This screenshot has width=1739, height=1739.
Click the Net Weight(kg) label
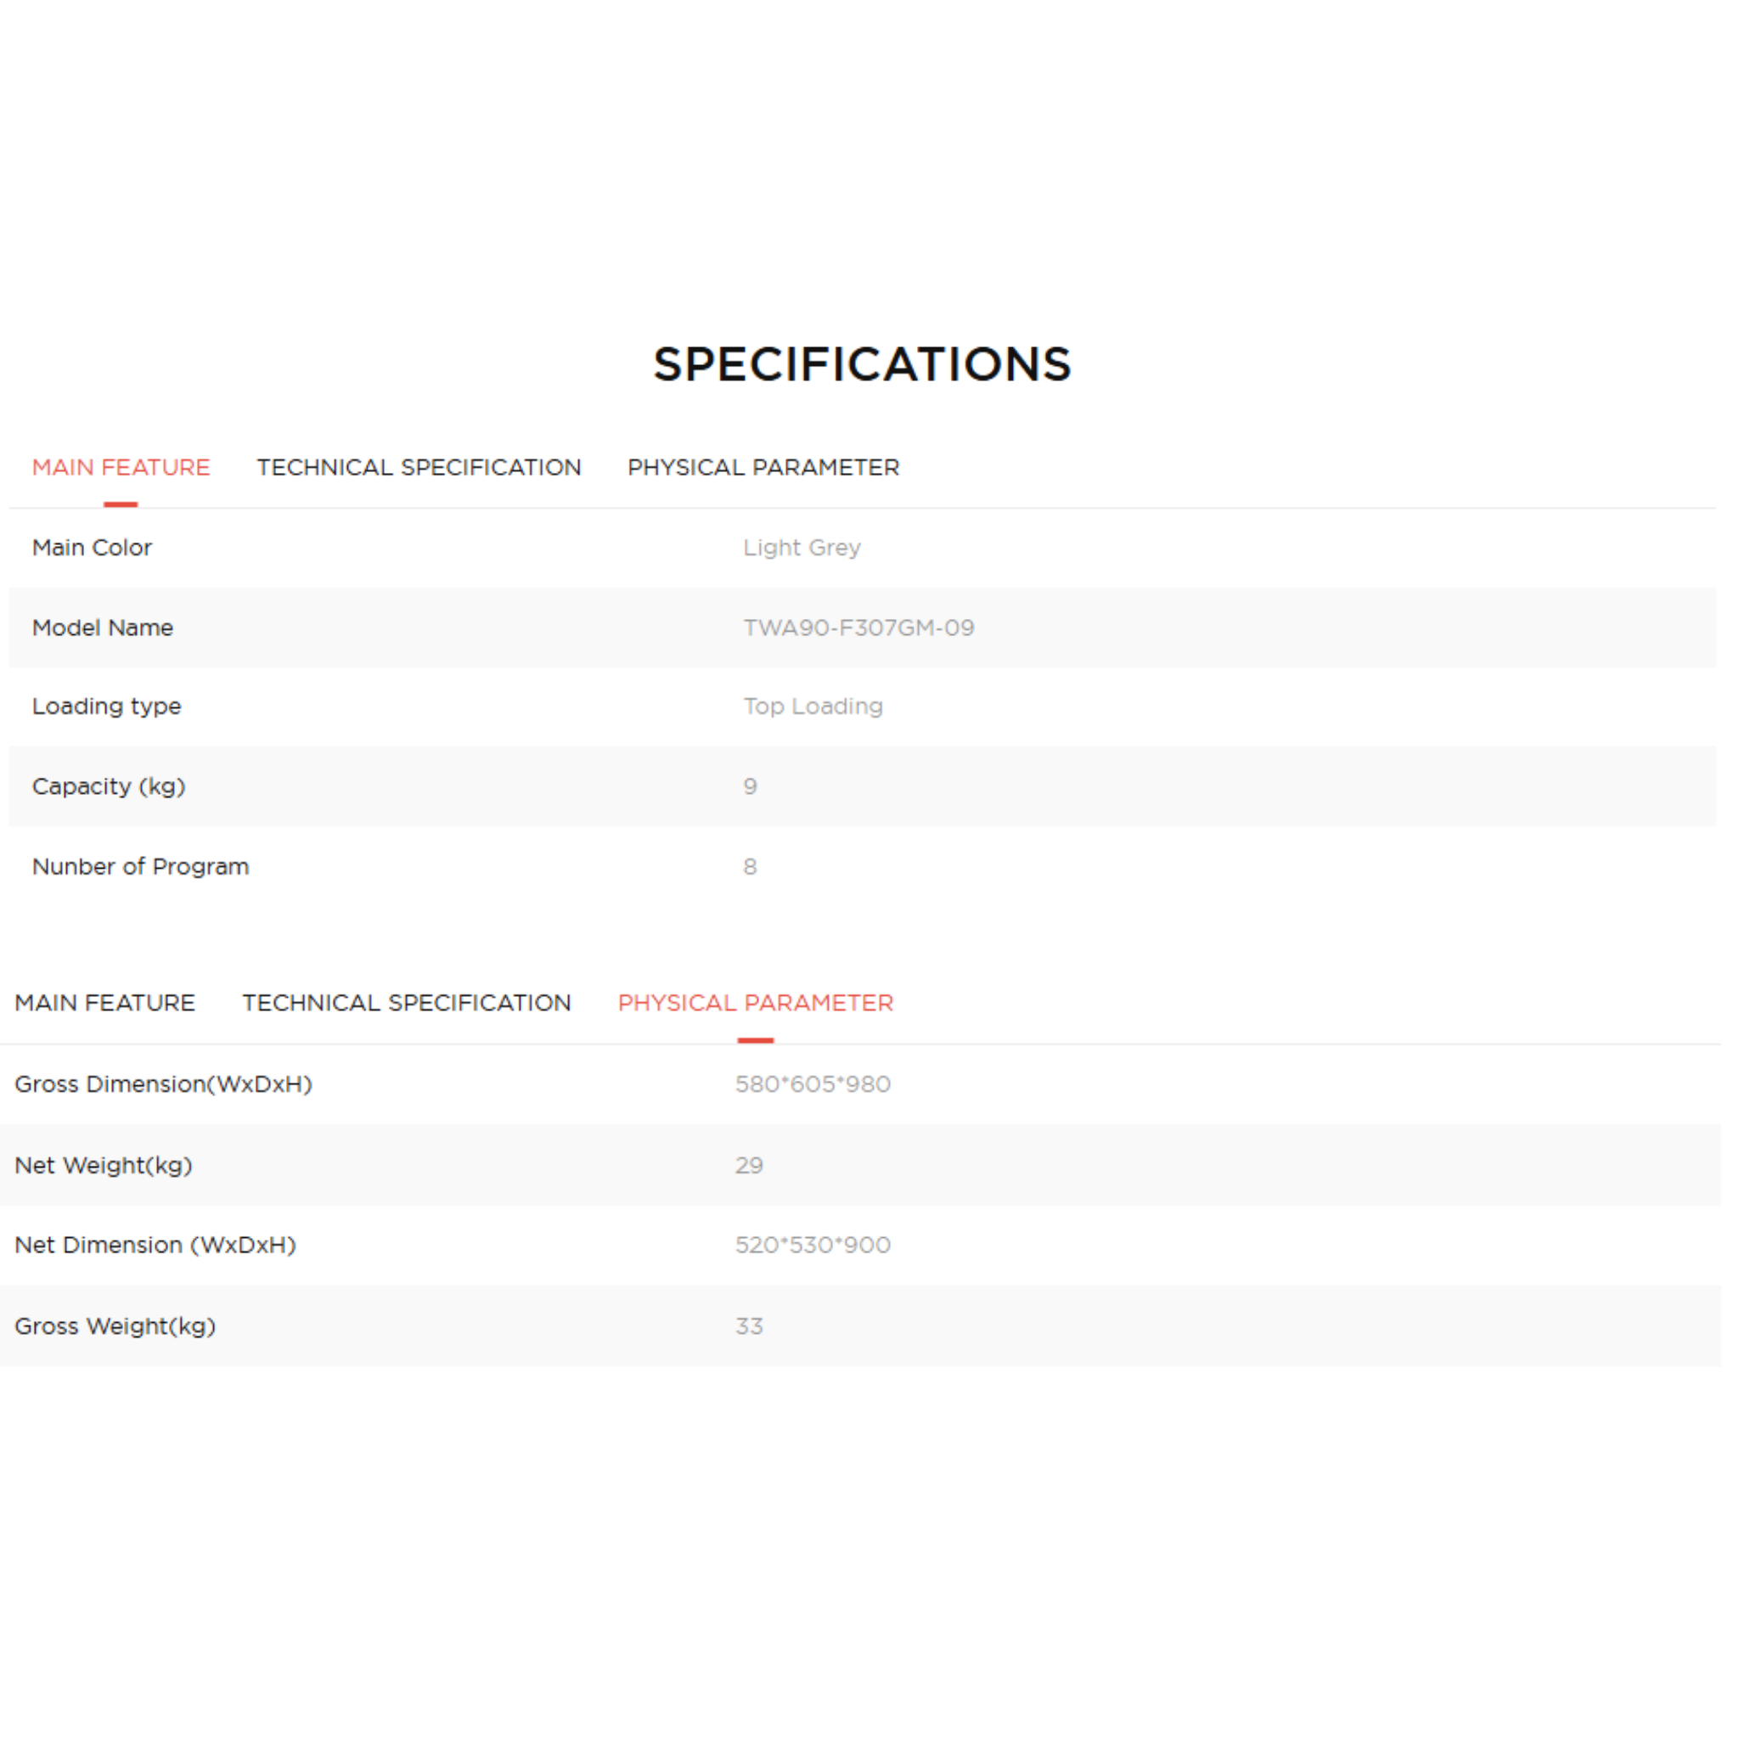pos(104,1166)
